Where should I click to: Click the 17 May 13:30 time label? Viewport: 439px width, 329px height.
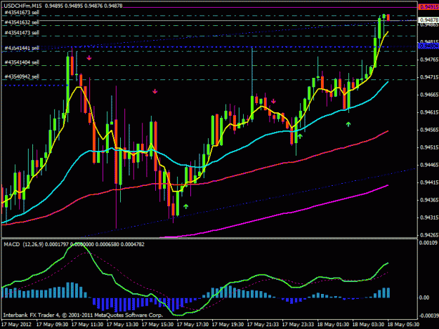coord(122,325)
